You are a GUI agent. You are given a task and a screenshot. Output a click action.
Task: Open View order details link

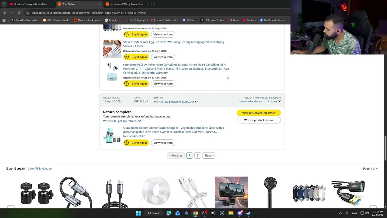point(251,101)
